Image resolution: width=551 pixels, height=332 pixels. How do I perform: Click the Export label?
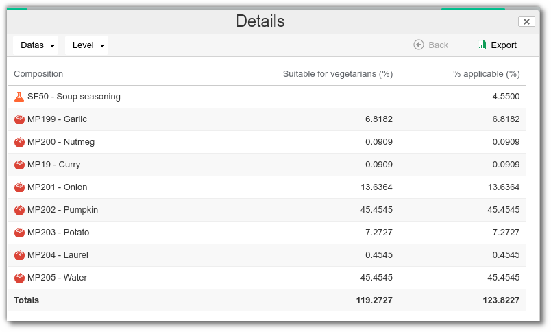504,45
